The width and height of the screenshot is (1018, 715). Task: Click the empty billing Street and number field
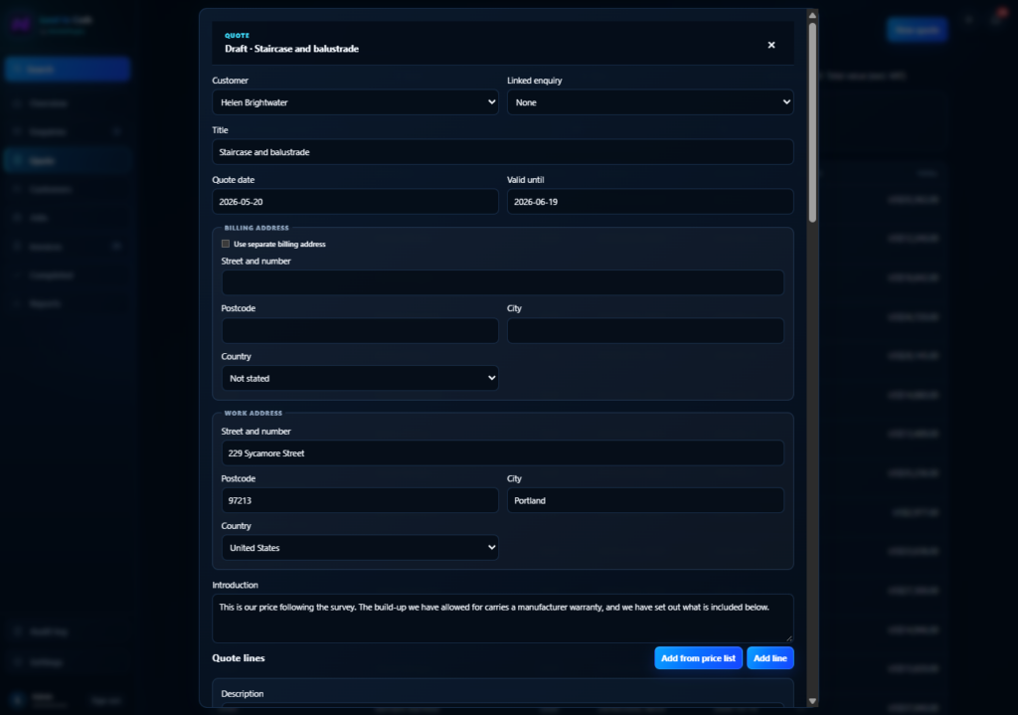click(x=502, y=282)
